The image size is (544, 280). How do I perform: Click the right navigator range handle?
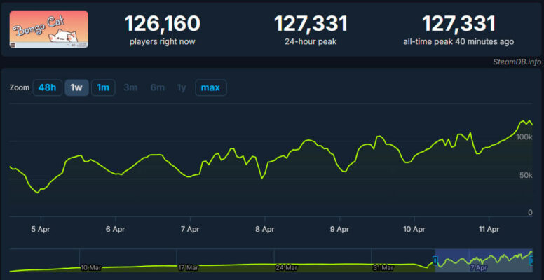pyautogui.click(x=541, y=260)
